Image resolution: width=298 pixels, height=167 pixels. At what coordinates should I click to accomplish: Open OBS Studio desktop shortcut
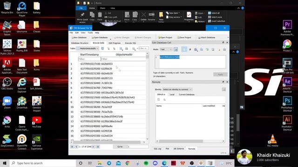pyautogui.click(x=7, y=83)
